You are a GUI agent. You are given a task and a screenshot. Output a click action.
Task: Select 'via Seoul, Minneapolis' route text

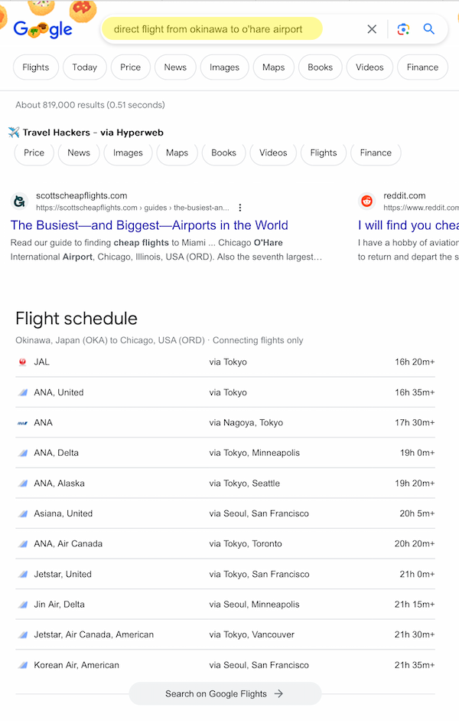[x=254, y=605]
